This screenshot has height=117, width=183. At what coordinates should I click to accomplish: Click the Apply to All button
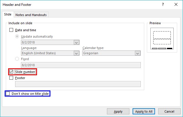tap(144, 111)
